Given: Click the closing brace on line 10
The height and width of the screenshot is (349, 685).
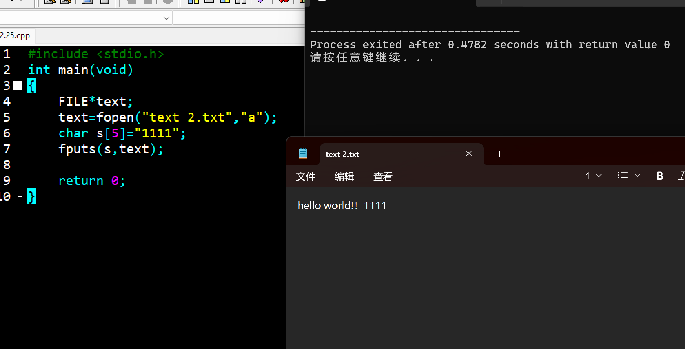Looking at the screenshot, I should pyautogui.click(x=32, y=197).
